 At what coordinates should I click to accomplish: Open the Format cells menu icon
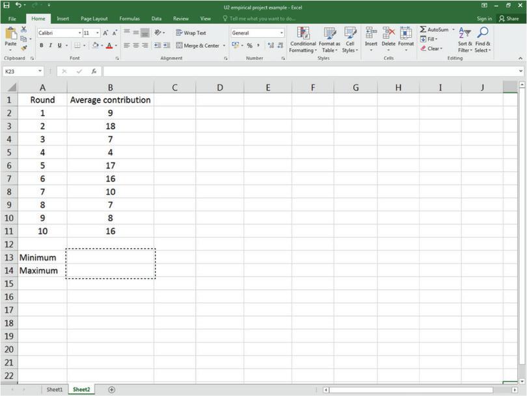pos(406,34)
